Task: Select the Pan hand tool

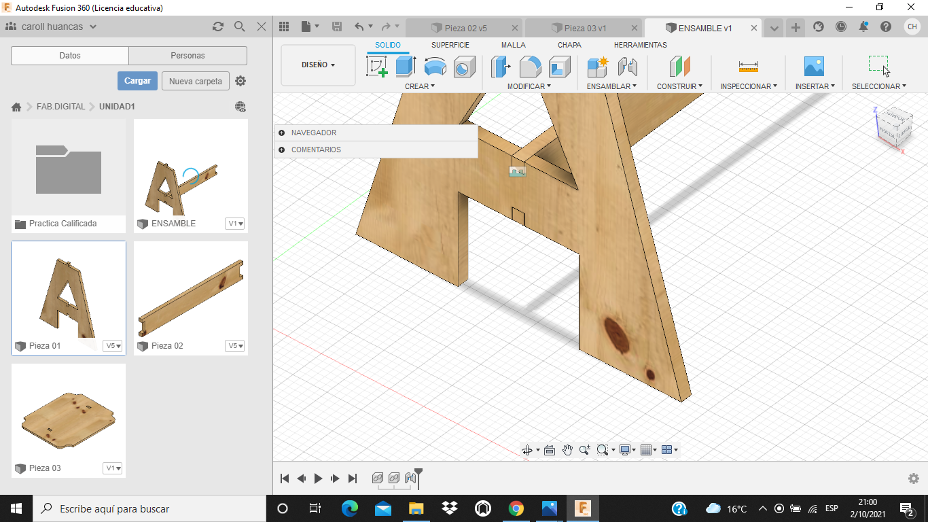Action: (x=567, y=450)
